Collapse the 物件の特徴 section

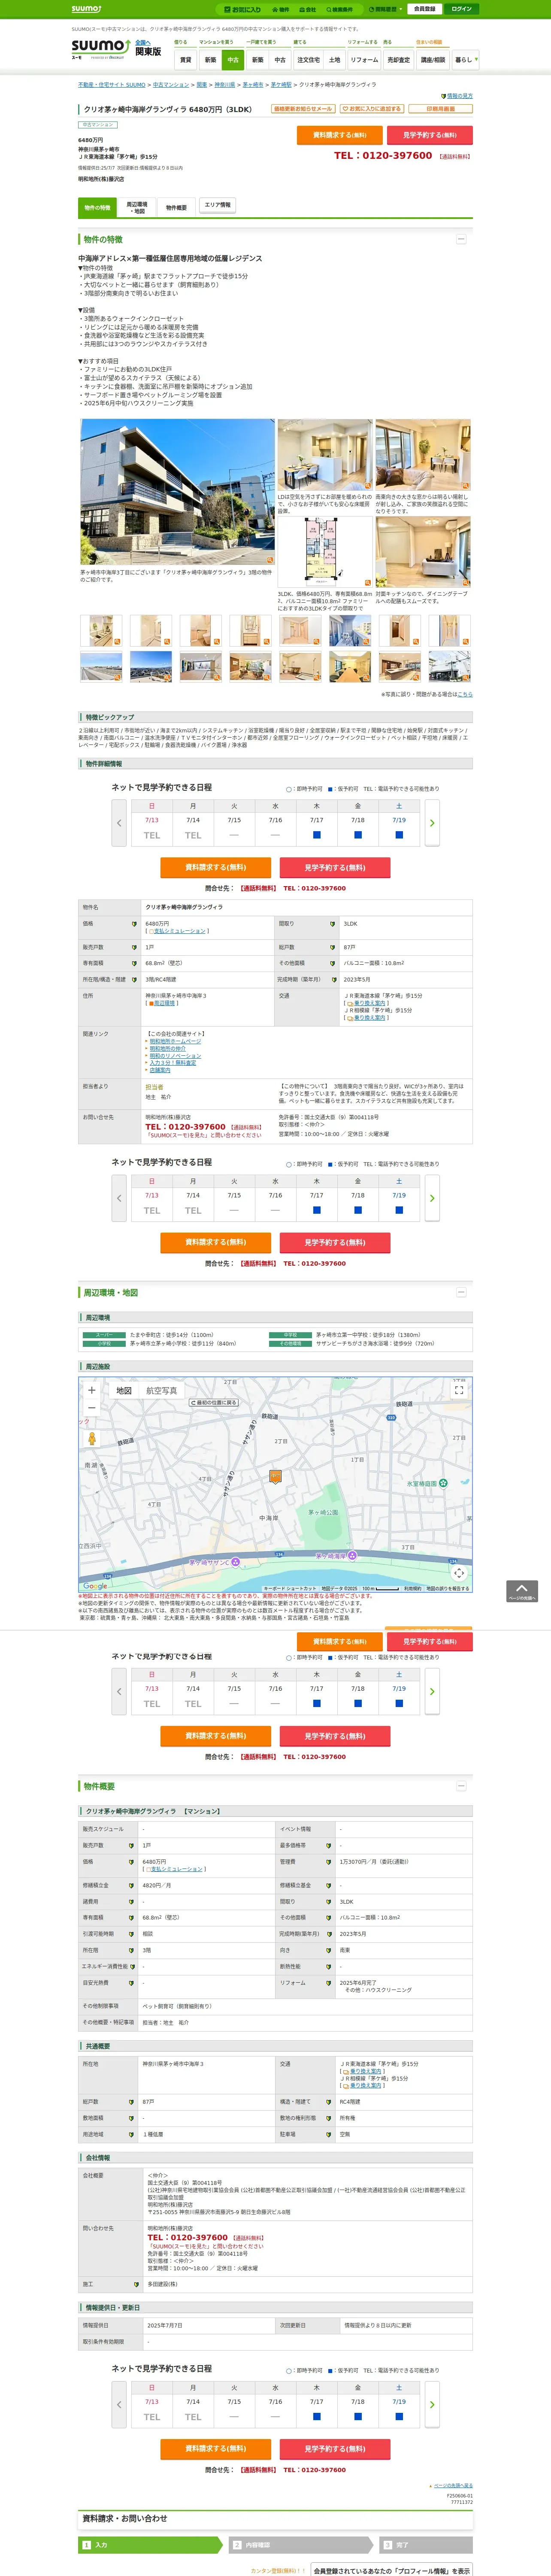point(461,239)
